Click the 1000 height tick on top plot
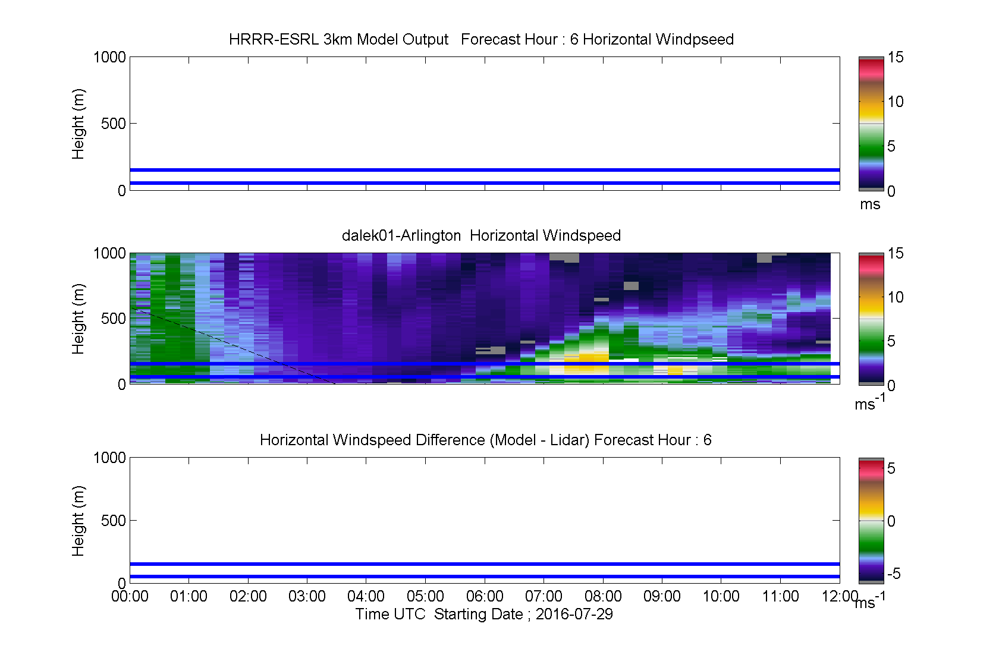 tap(109, 57)
